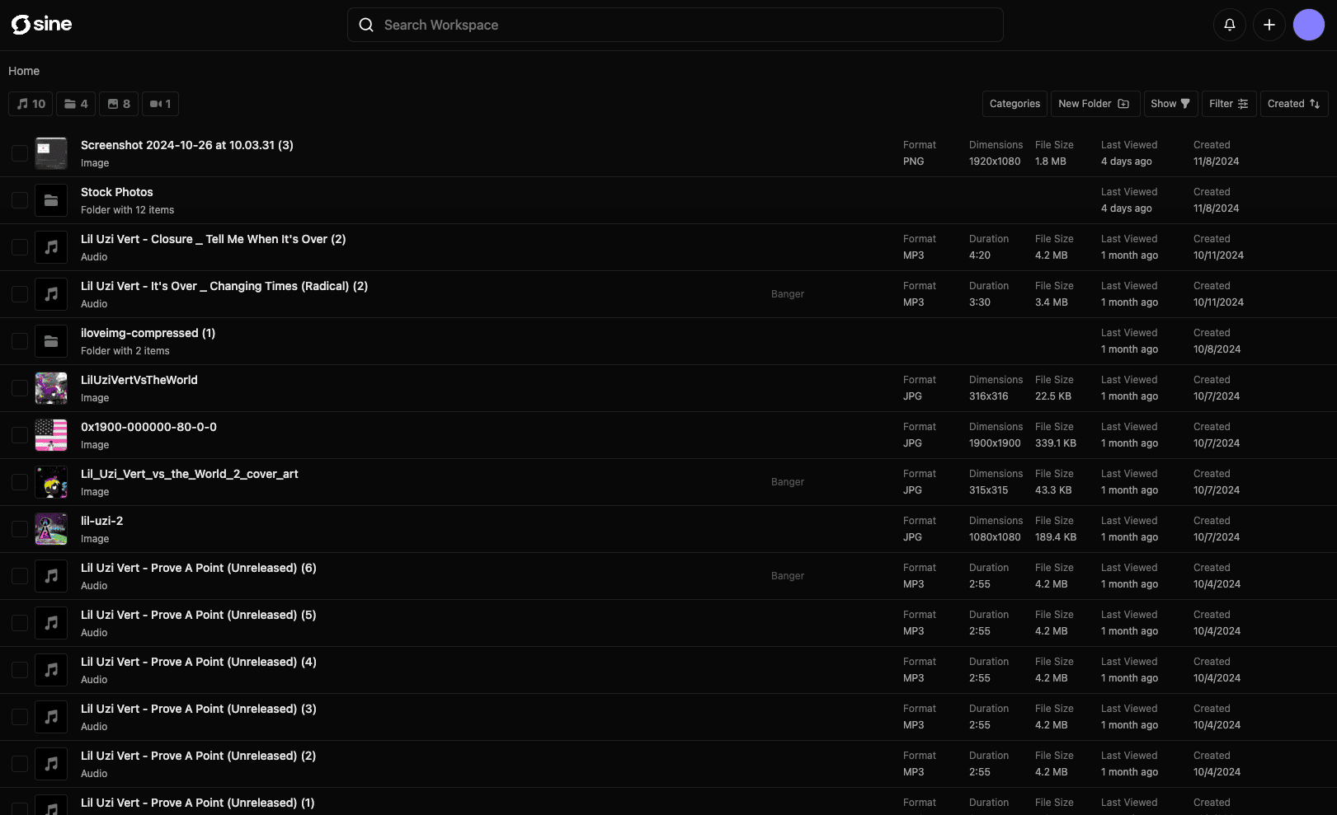This screenshot has height=815, width=1337.
Task: Focus the Search Workspace field
Action: point(675,25)
